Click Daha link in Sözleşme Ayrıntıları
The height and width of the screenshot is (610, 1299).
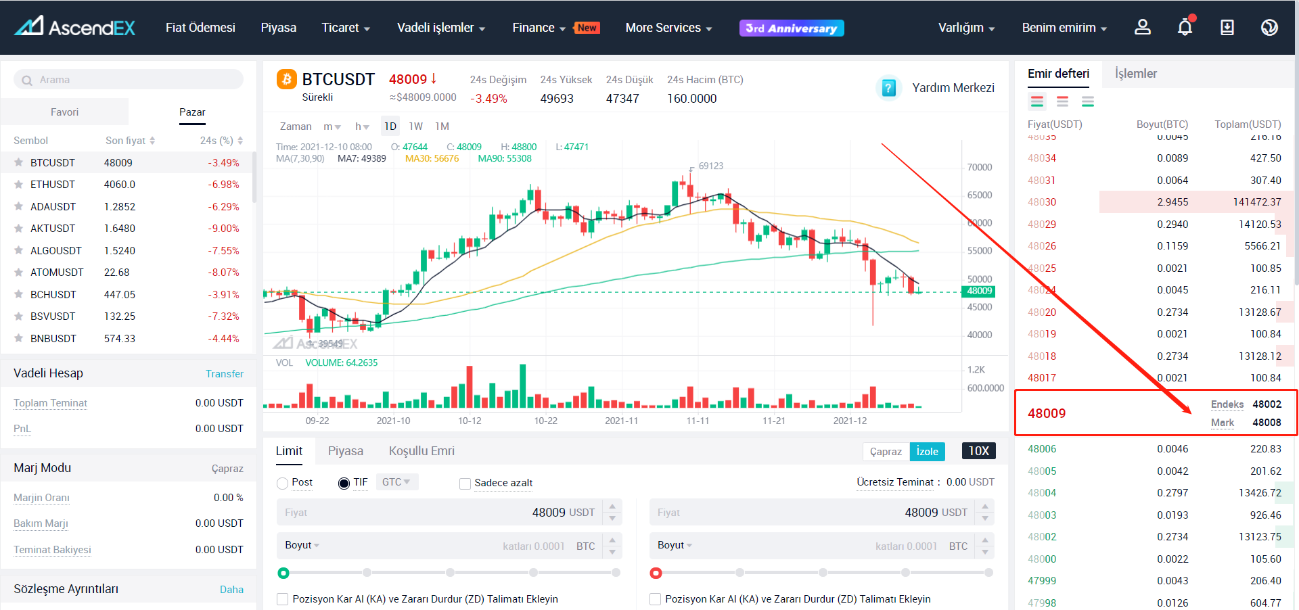coord(231,590)
